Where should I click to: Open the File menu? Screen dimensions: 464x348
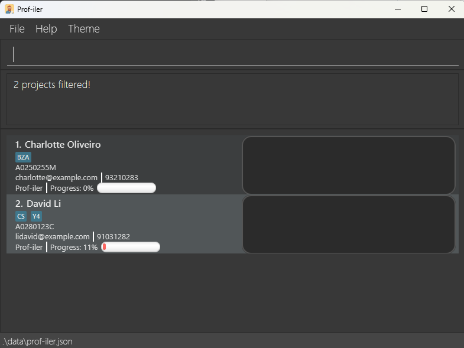(x=17, y=29)
